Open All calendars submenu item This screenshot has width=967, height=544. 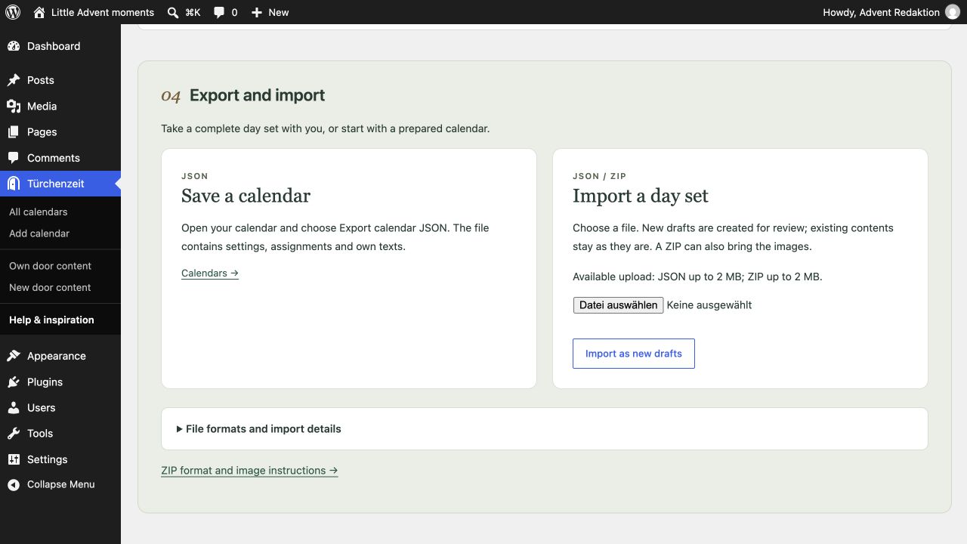[39, 212]
